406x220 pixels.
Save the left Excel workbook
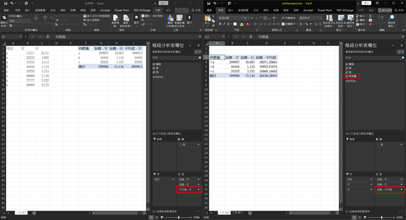(x=6, y=3)
